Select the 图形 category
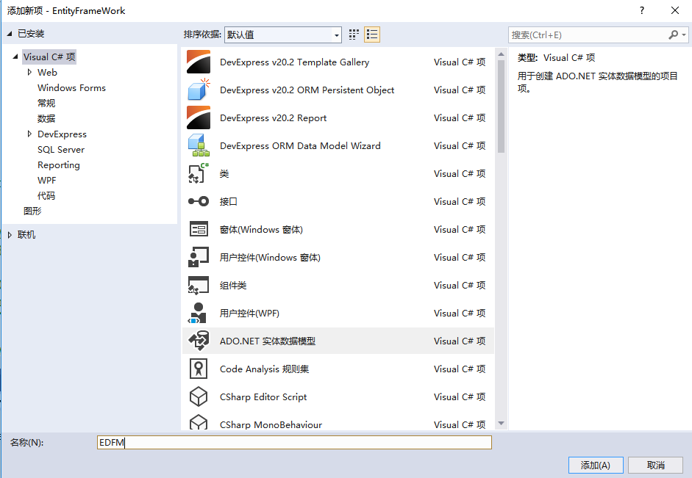 click(x=32, y=211)
